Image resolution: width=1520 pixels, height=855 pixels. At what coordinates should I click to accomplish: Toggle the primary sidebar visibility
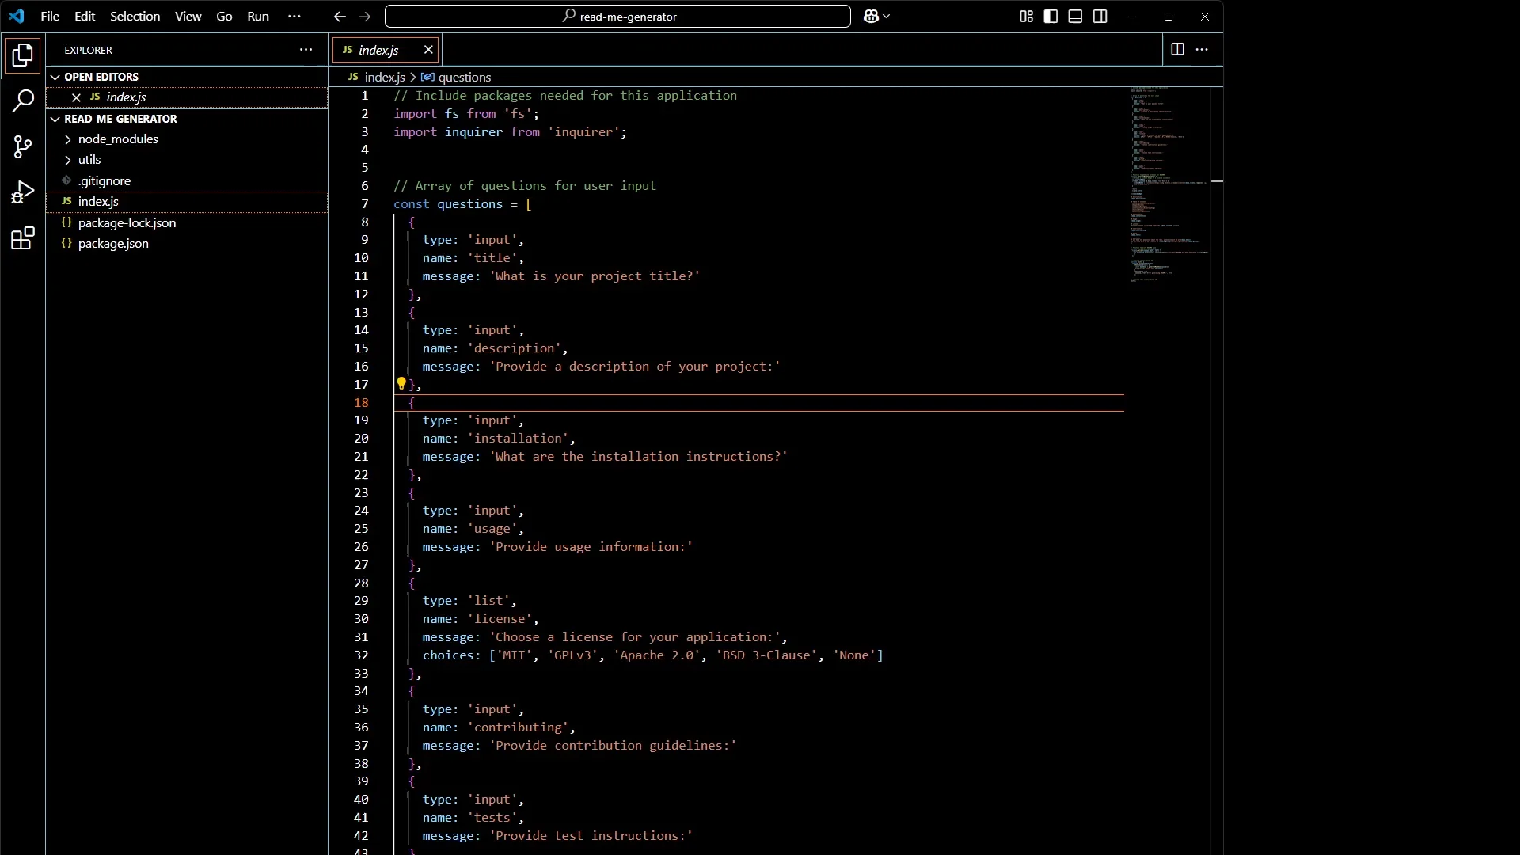[1051, 17]
